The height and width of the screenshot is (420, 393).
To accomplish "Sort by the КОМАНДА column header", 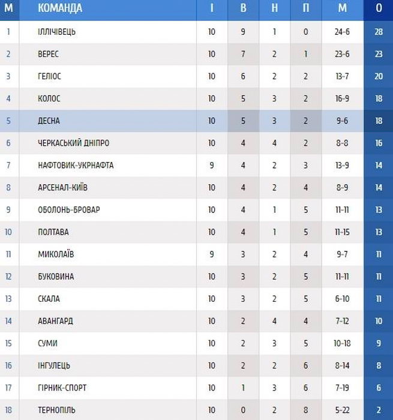I will point(60,8).
